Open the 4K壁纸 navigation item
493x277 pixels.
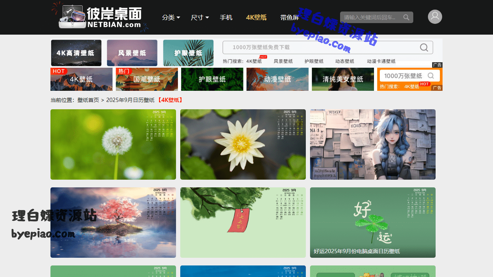click(256, 17)
